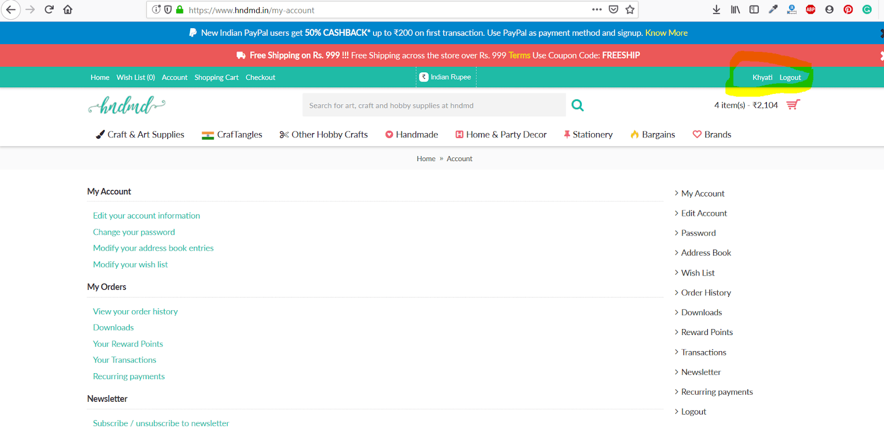This screenshot has width=884, height=430.
Task: Open the downloads arrow icon in toolbar
Action: click(x=717, y=9)
